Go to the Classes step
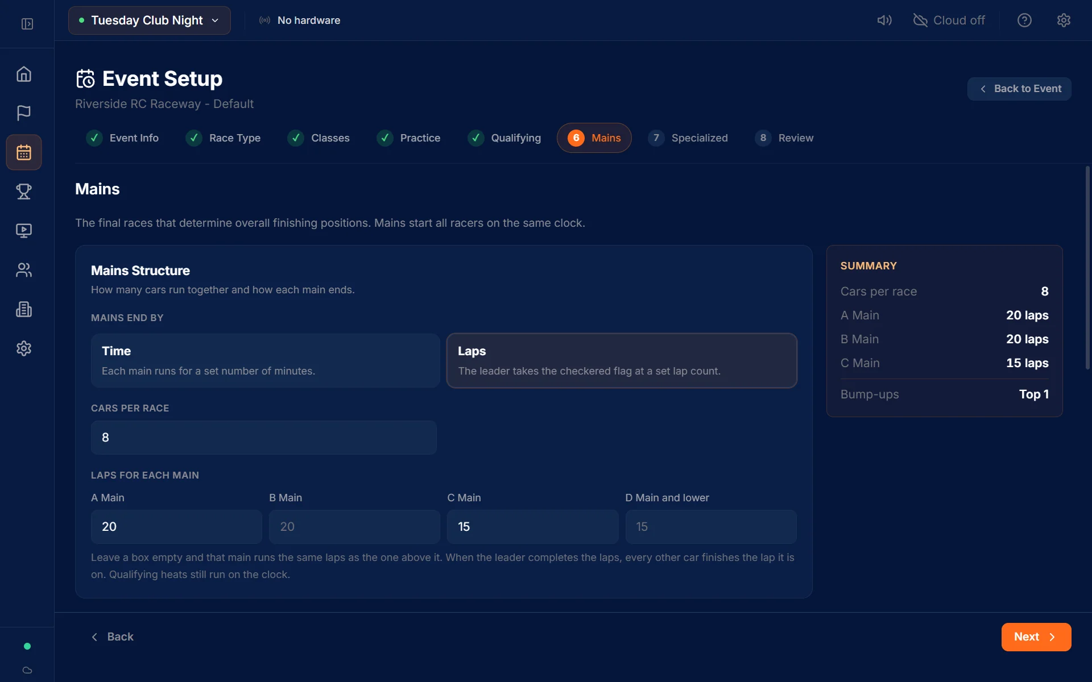Viewport: 1092px width, 682px height. click(x=318, y=138)
